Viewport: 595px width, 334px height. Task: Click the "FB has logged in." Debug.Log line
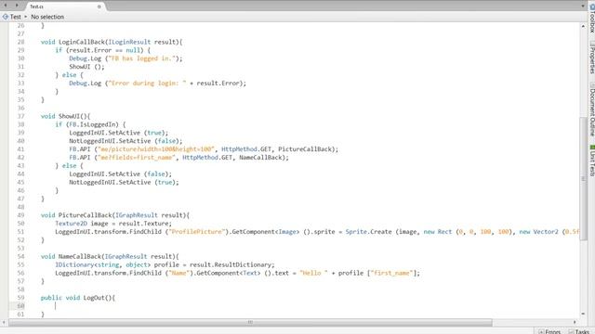126,58
